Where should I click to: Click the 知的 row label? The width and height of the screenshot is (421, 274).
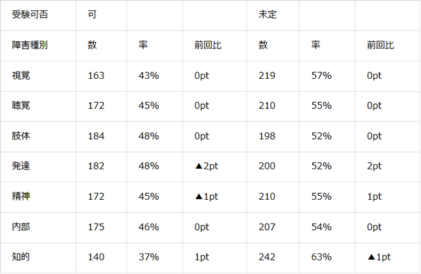click(x=21, y=257)
